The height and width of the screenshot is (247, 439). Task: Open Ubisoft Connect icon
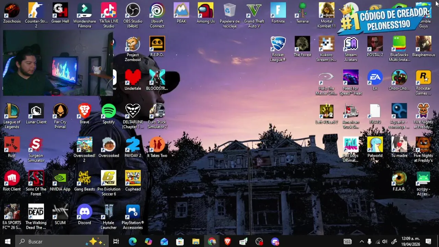tap(157, 16)
